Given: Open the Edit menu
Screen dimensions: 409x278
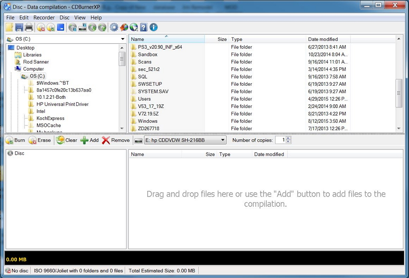Looking at the screenshot, I should click(x=24, y=17).
